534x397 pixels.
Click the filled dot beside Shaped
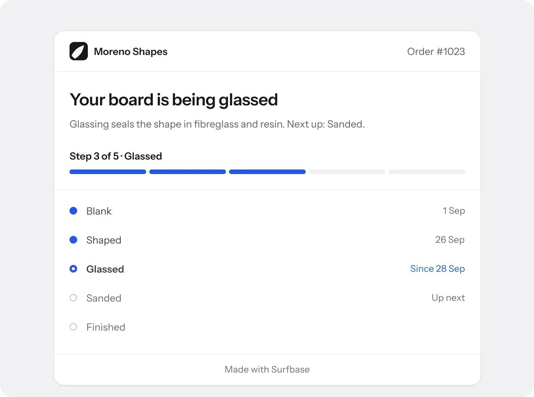point(73,240)
